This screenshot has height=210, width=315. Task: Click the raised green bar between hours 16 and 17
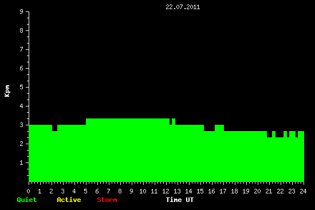[219, 128]
